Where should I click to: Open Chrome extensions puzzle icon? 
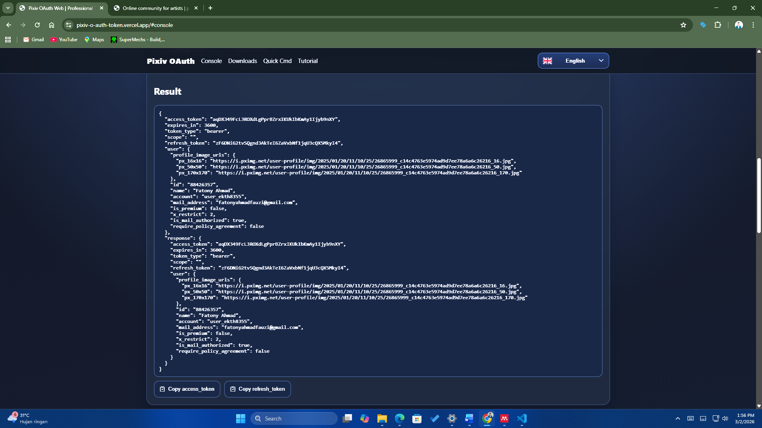[718, 25]
